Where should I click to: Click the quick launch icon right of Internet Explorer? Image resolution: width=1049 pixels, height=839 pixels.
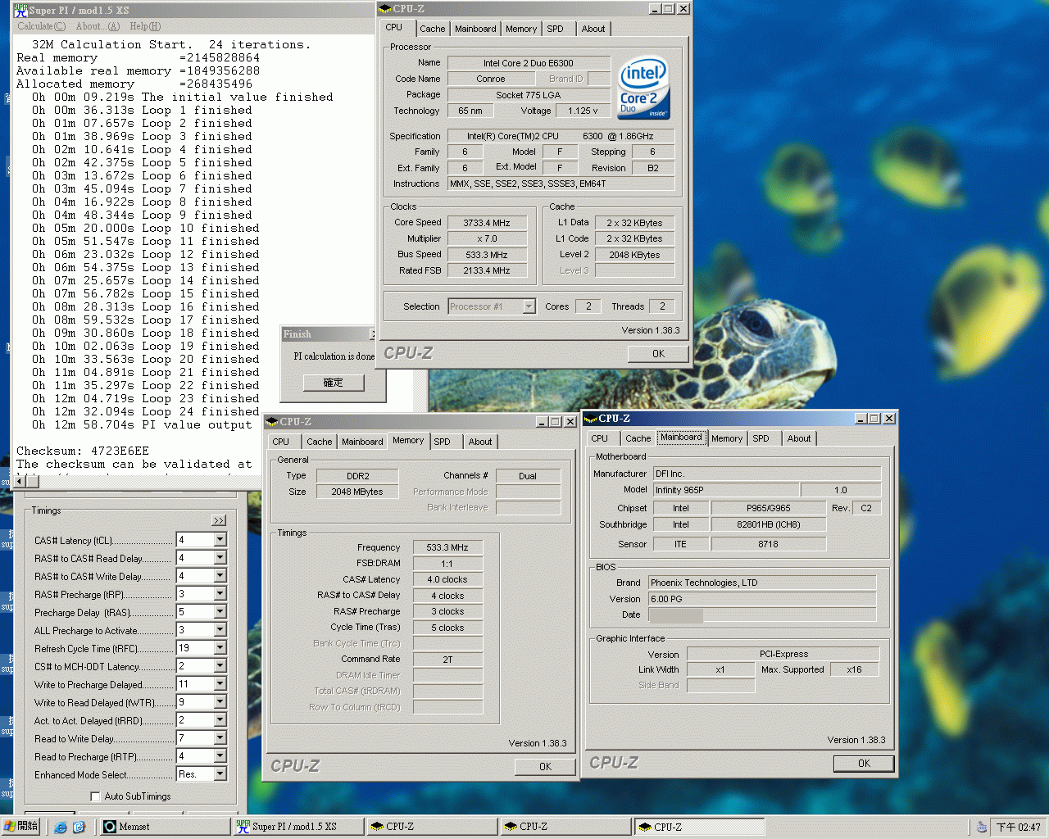(79, 827)
